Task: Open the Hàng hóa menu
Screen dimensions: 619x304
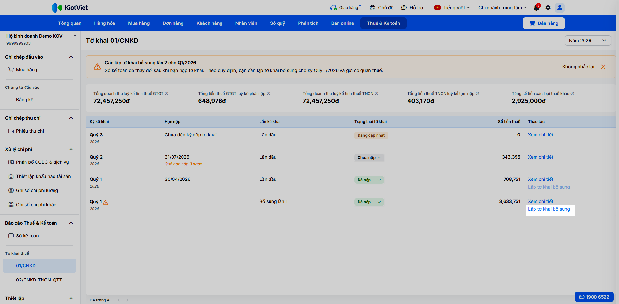Action: click(x=105, y=23)
